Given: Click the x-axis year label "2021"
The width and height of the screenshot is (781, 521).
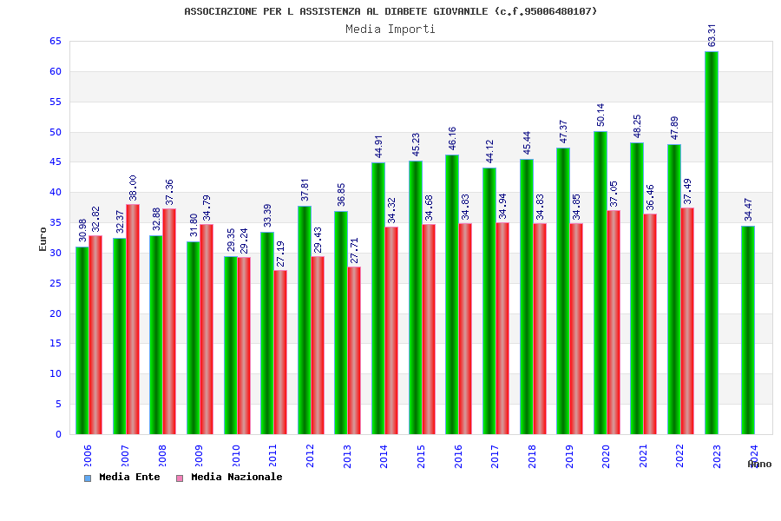Looking at the screenshot, I should pyautogui.click(x=643, y=456).
